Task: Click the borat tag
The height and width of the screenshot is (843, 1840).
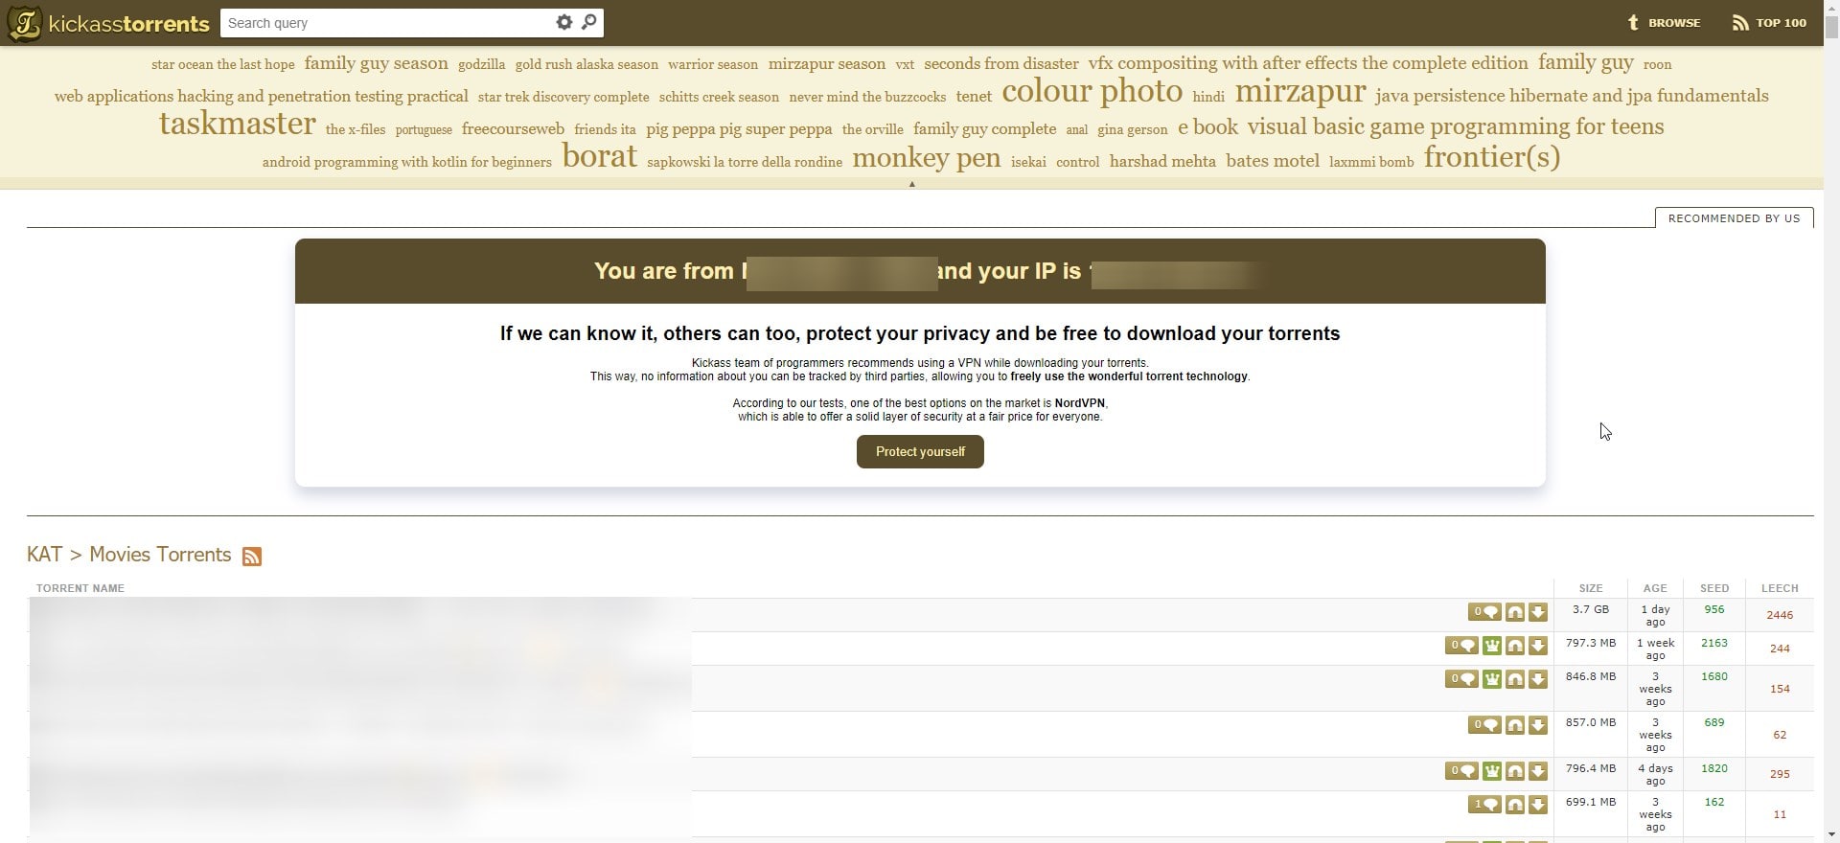Action: point(600,156)
